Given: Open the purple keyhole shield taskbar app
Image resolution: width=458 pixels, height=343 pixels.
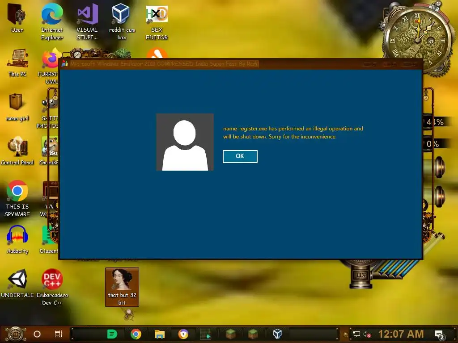Looking at the screenshot, I should pos(183,334).
